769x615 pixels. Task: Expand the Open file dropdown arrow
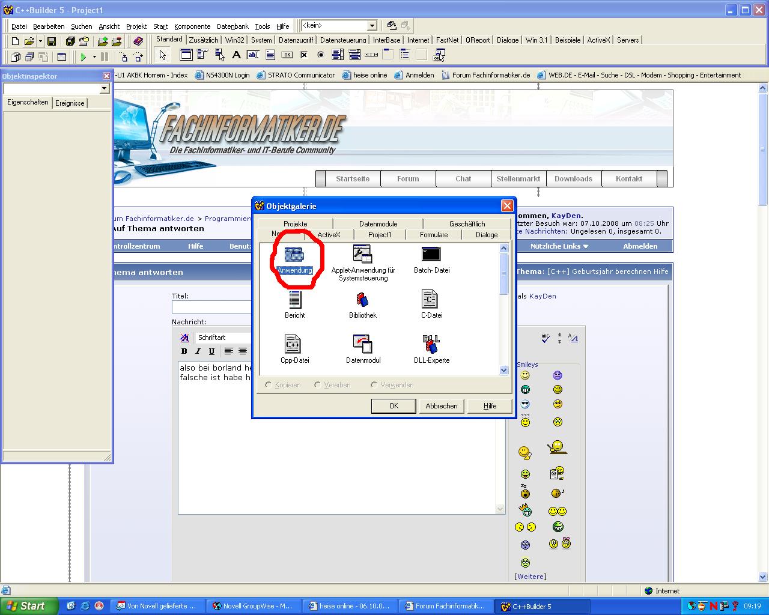coord(40,41)
